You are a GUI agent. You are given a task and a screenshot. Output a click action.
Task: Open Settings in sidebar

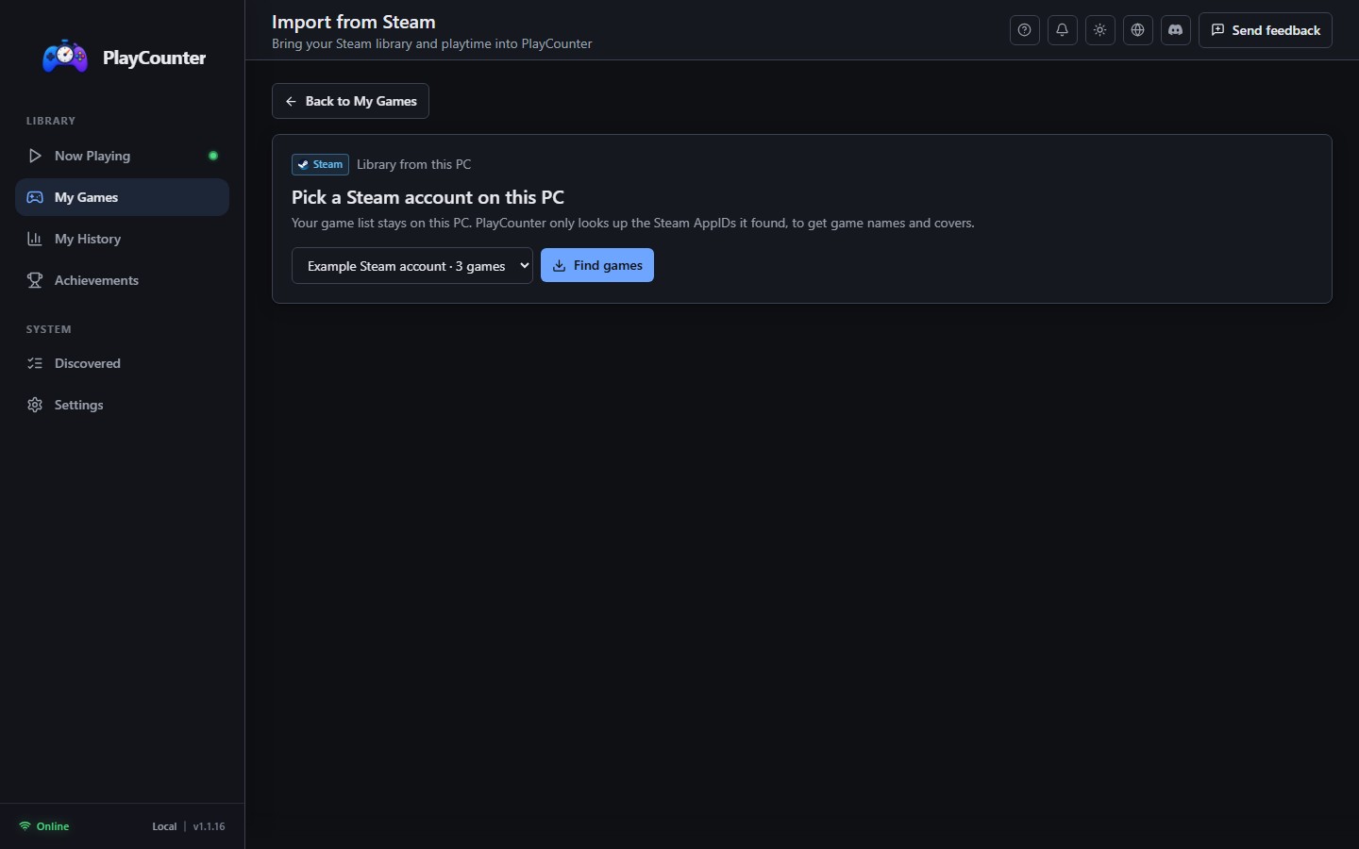122,405
